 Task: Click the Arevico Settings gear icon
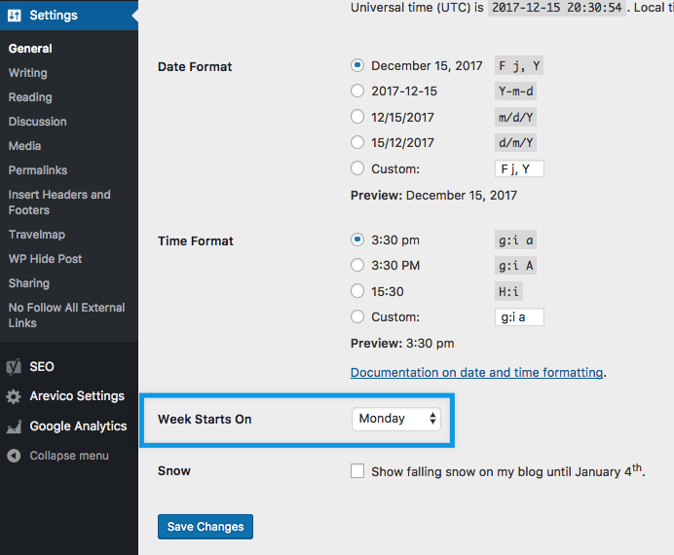click(x=14, y=397)
